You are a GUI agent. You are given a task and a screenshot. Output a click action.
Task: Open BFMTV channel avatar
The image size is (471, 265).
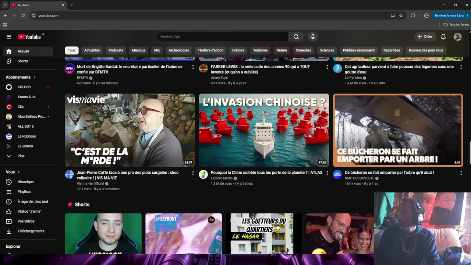(x=70, y=68)
